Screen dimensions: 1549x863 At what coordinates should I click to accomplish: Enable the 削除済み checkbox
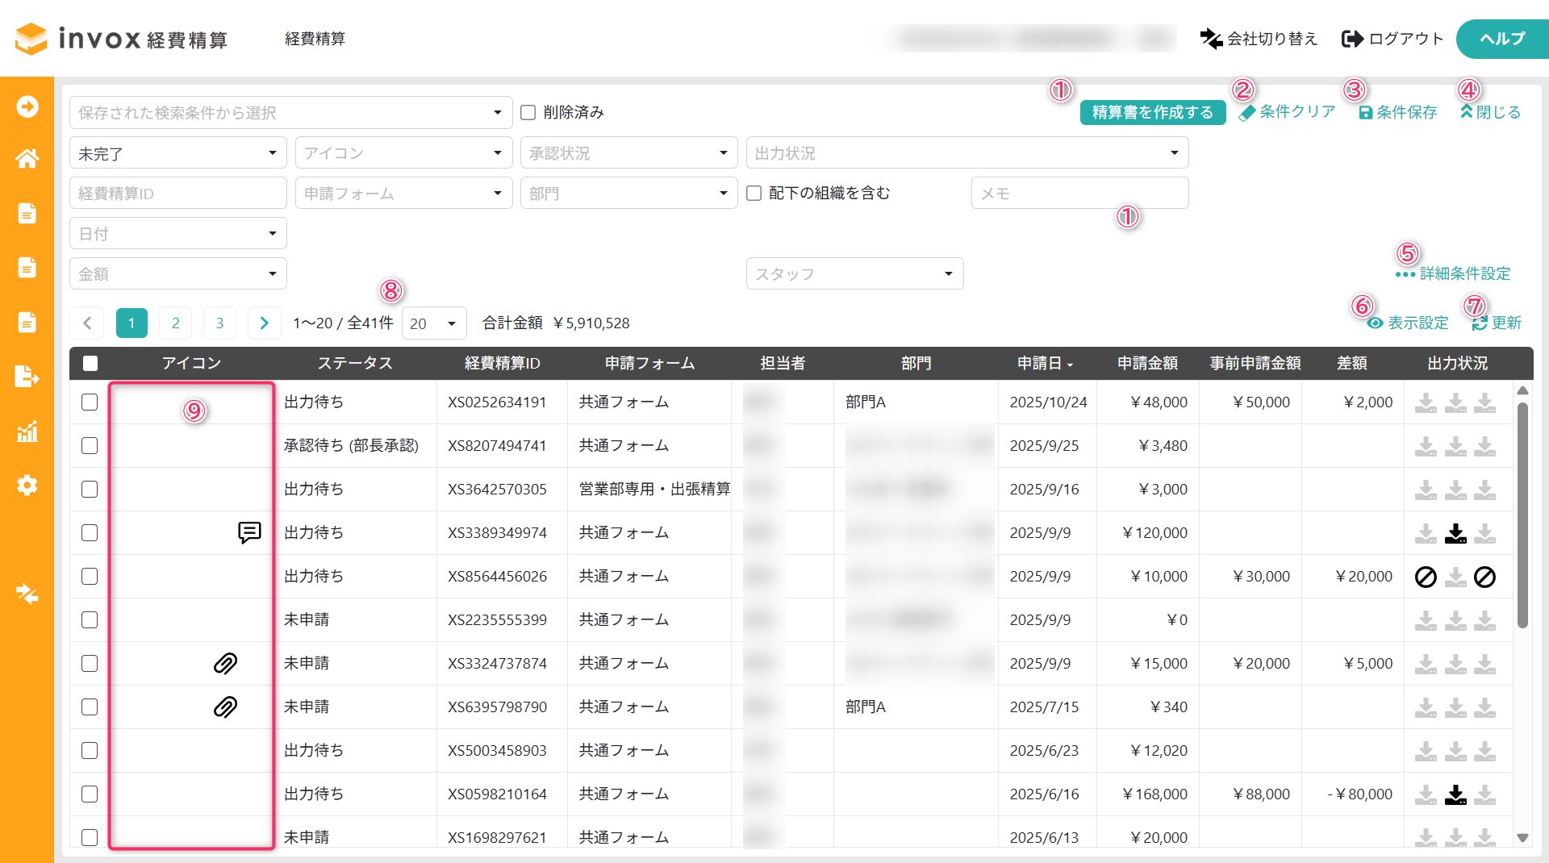click(x=528, y=112)
